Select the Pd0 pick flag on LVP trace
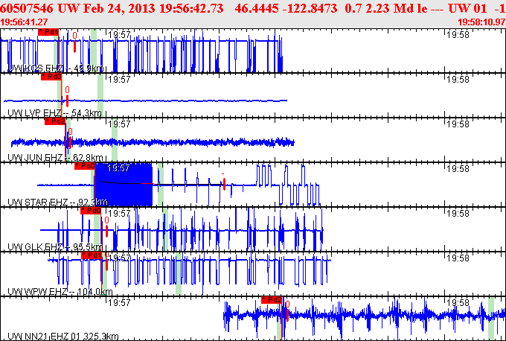506x341 pixels. [51, 77]
